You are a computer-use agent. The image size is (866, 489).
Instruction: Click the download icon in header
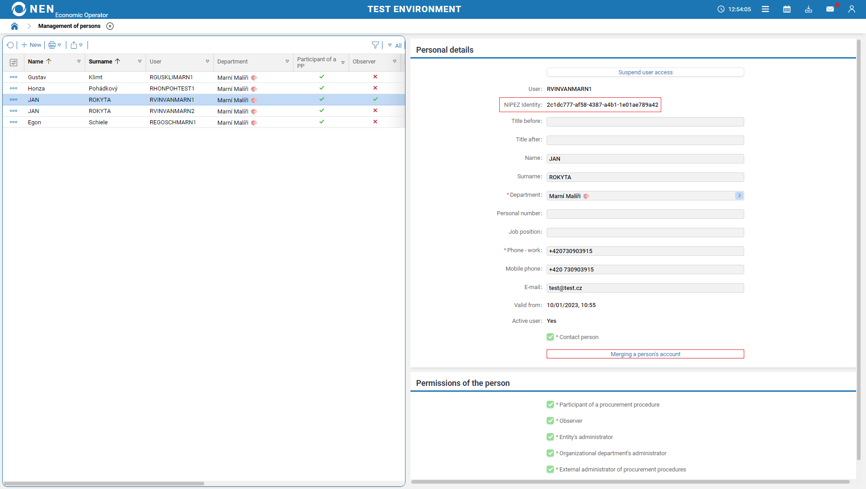(808, 9)
